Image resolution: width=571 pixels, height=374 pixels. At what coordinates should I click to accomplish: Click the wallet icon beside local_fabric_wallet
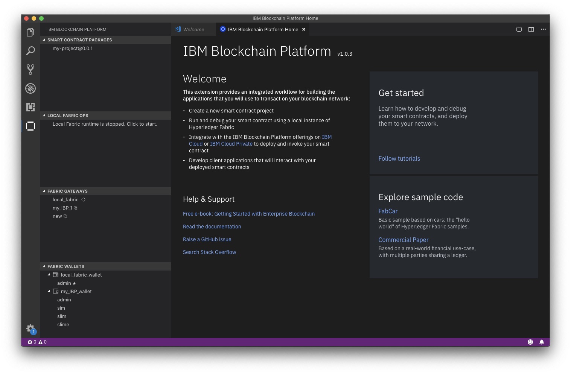coord(56,275)
